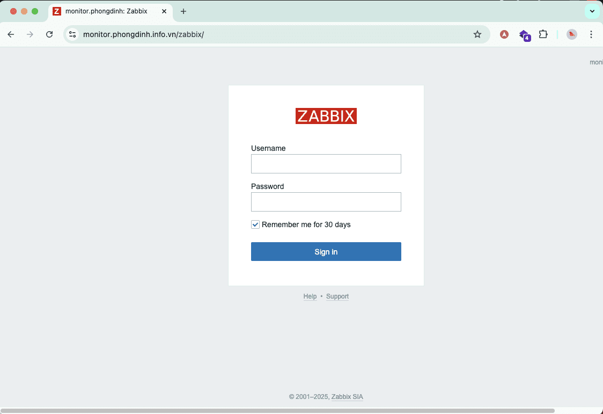This screenshot has width=603, height=414.
Task: Open the red triangle extension icon
Action: pyautogui.click(x=504, y=34)
